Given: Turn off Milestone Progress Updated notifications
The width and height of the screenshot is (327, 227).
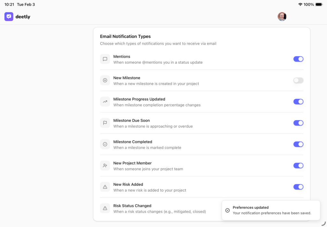Looking at the screenshot, I should click(x=298, y=101).
